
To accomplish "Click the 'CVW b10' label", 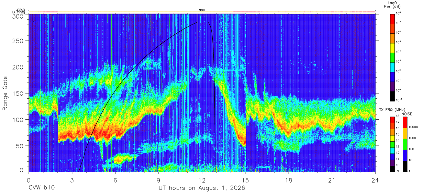I will point(42,188).
